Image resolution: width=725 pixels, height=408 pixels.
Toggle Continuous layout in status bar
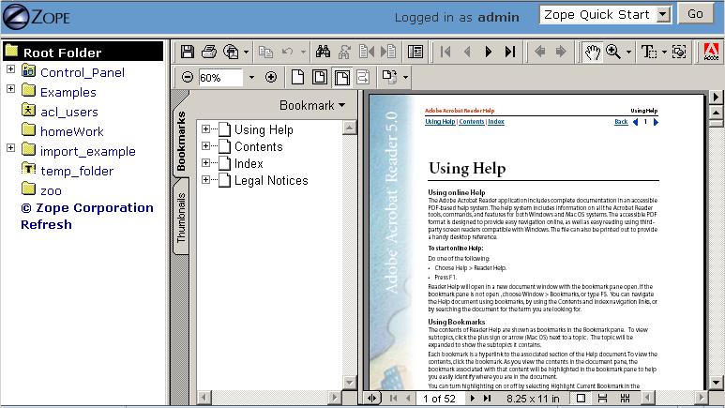[602, 399]
